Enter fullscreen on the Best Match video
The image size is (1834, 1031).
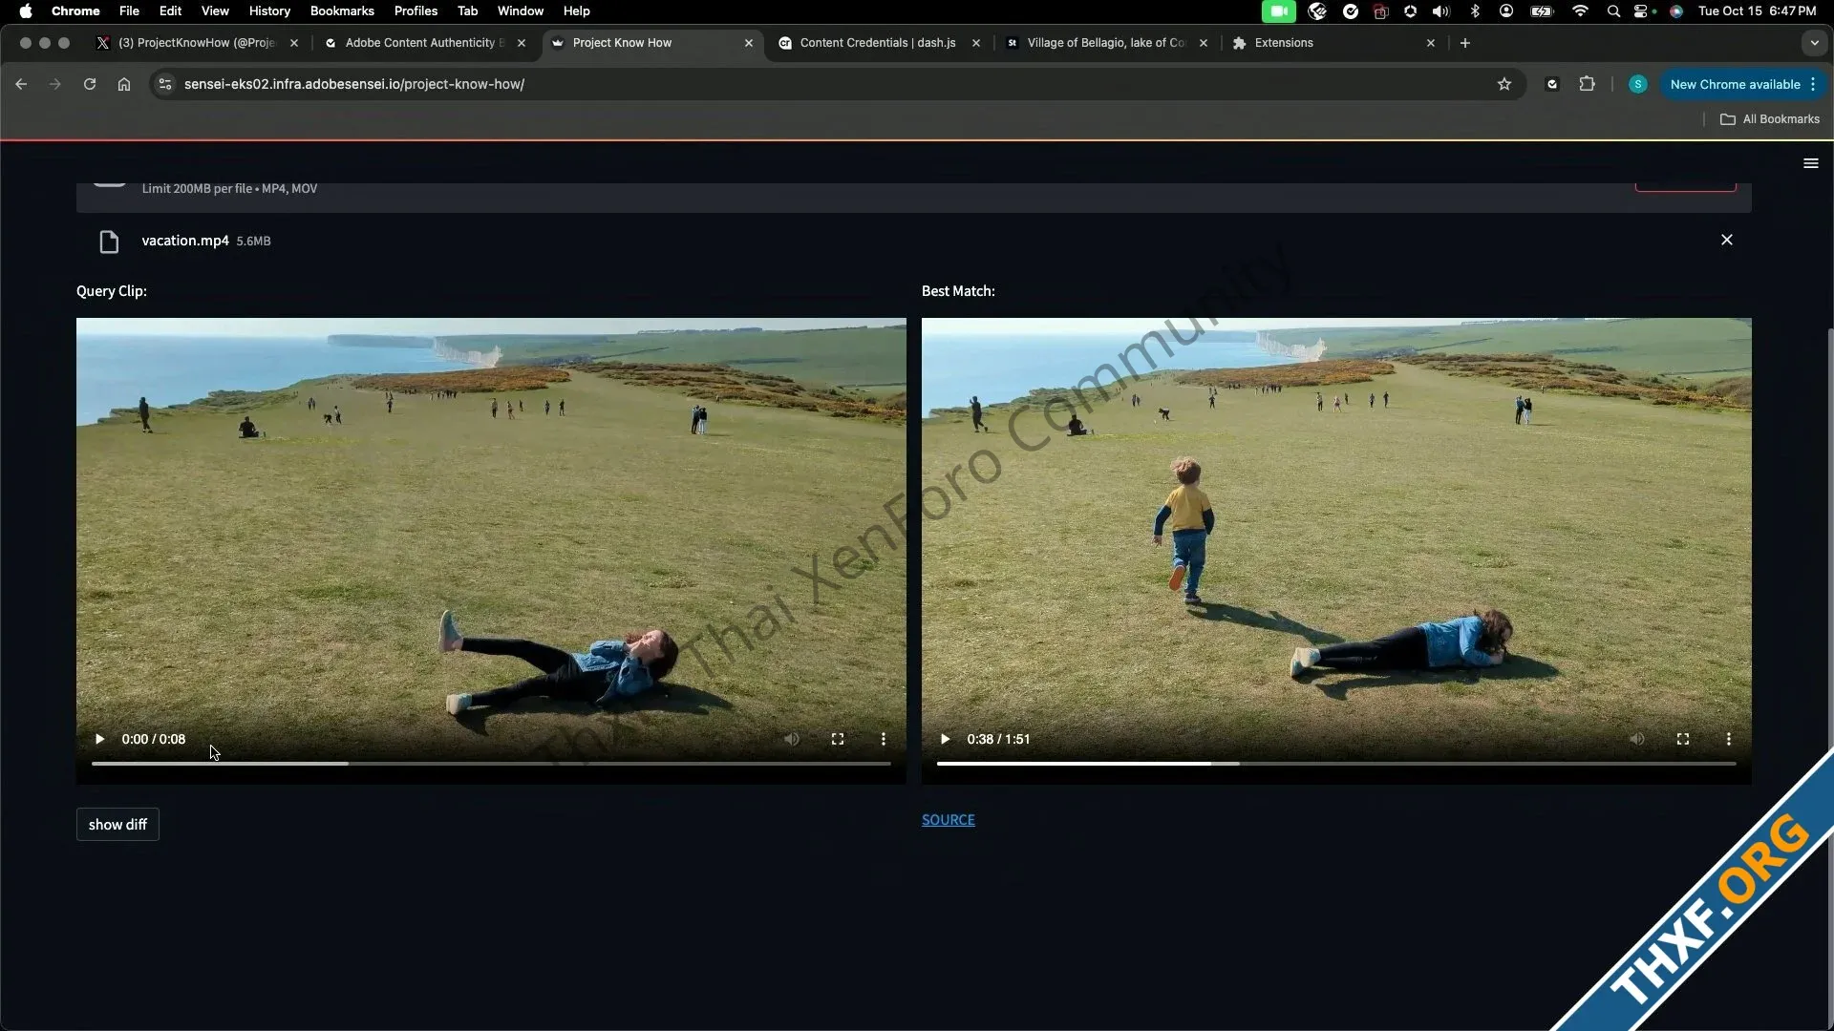pos(1683,739)
